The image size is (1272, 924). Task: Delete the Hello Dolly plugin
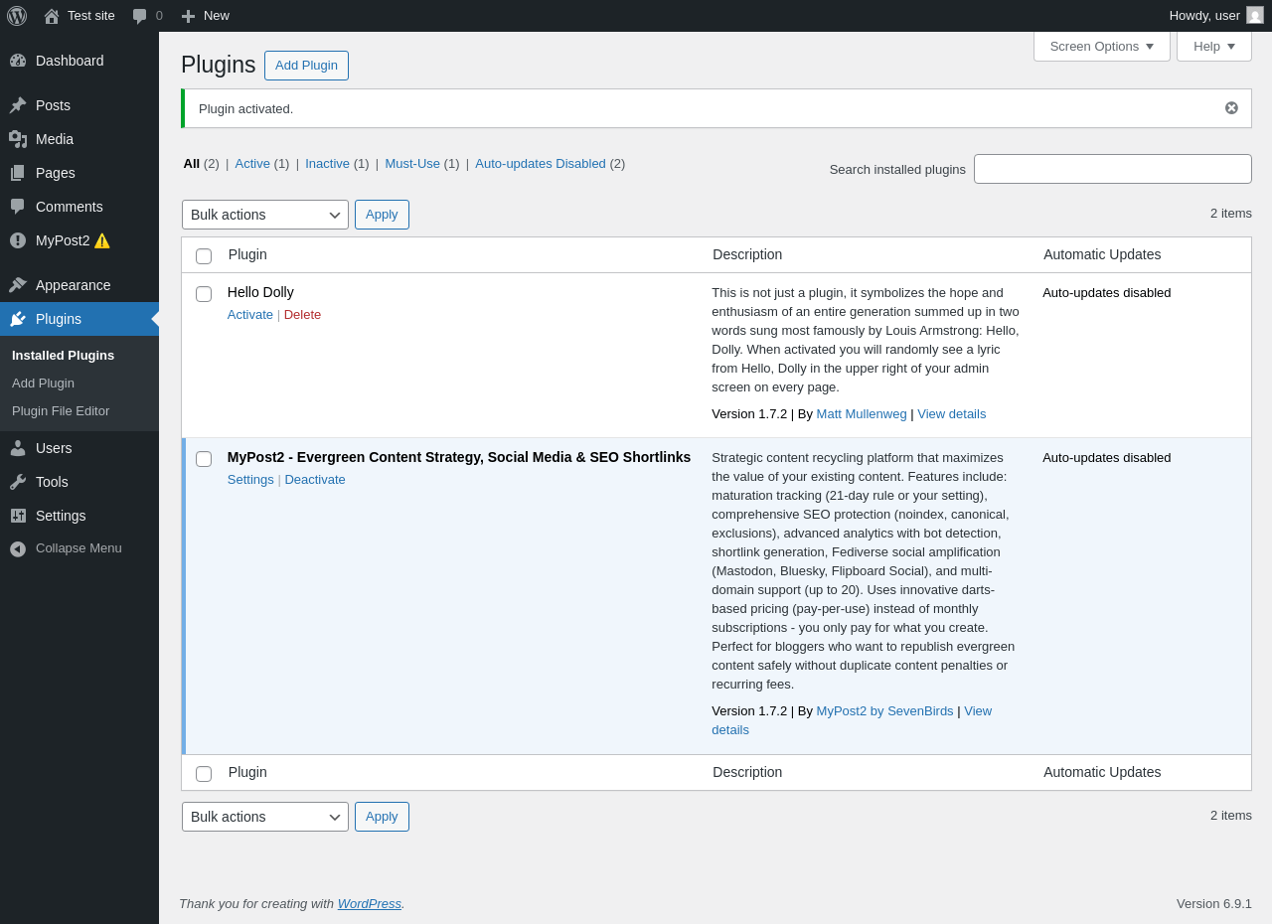[302, 314]
